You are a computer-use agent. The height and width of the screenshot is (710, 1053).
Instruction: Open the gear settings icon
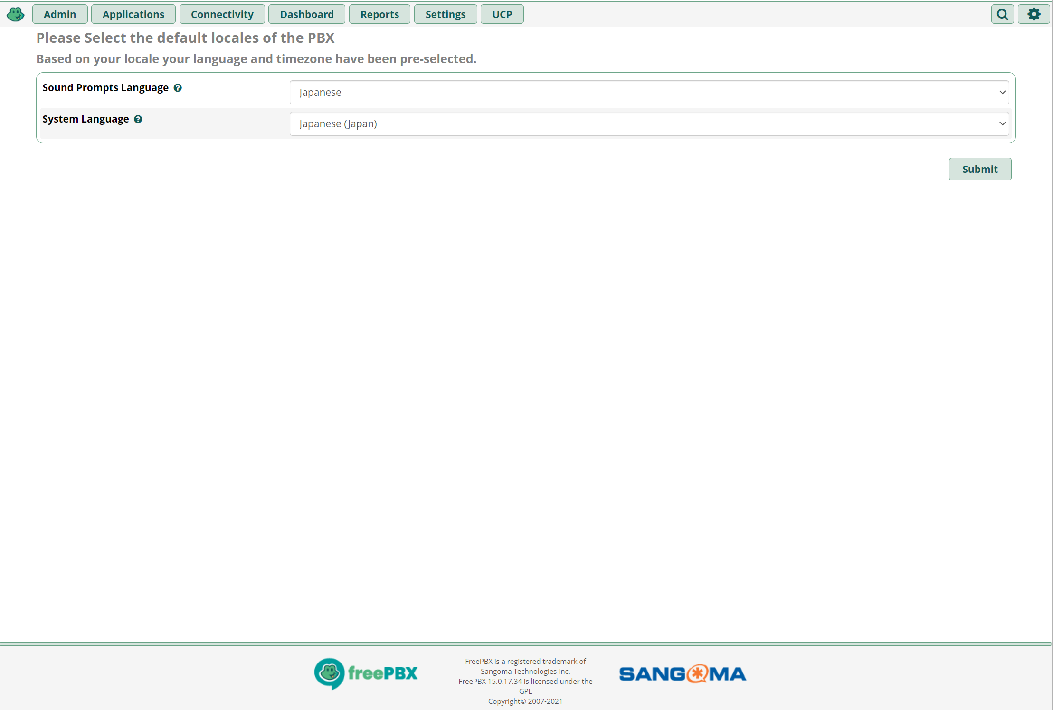pos(1034,14)
